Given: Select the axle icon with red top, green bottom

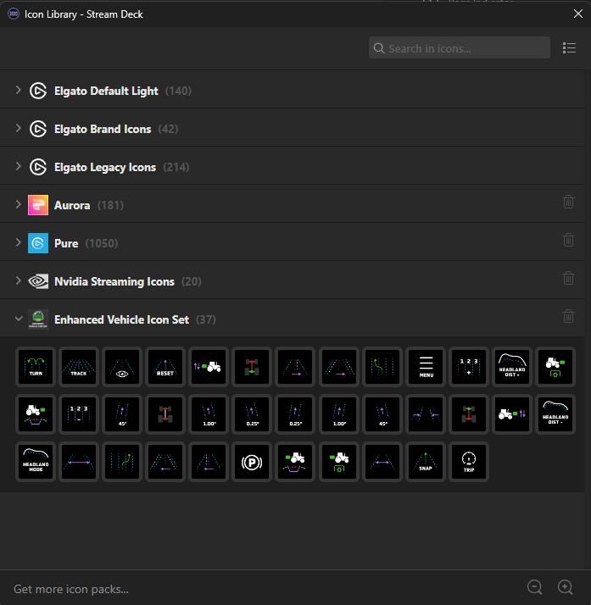Looking at the screenshot, I should point(252,367).
